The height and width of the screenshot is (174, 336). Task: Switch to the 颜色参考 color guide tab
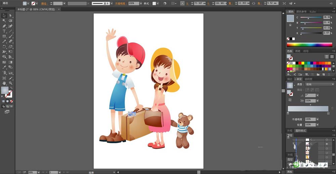tap(301, 12)
